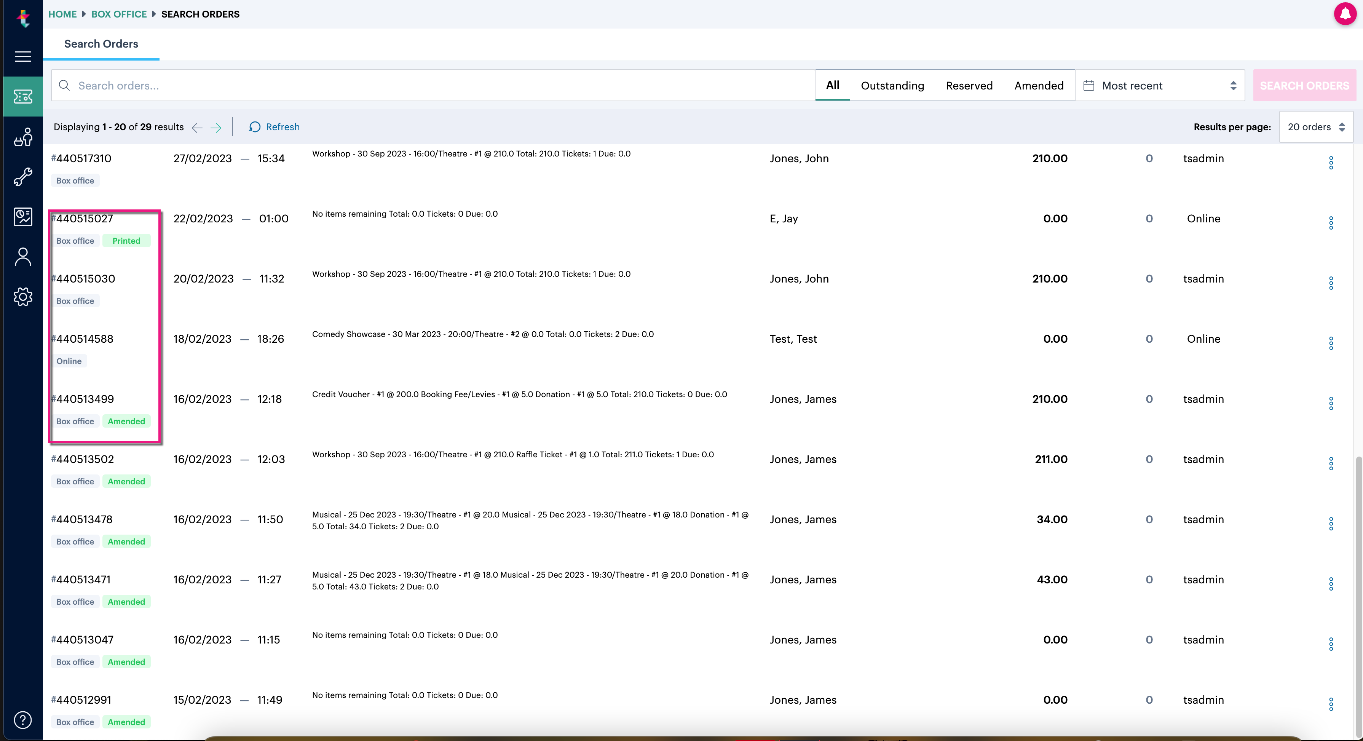The height and width of the screenshot is (741, 1363).
Task: Click Box office badge on order #440515030
Action: [x=75, y=301]
